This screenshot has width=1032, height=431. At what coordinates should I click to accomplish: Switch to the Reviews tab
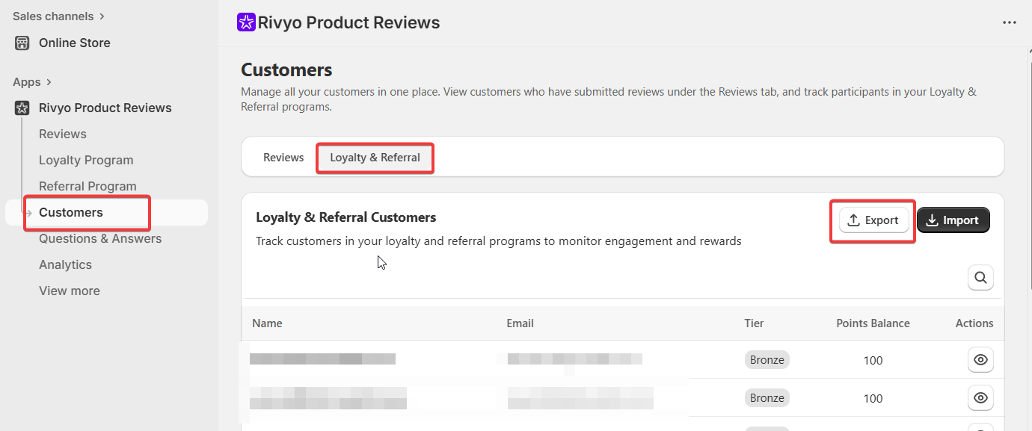(x=283, y=158)
